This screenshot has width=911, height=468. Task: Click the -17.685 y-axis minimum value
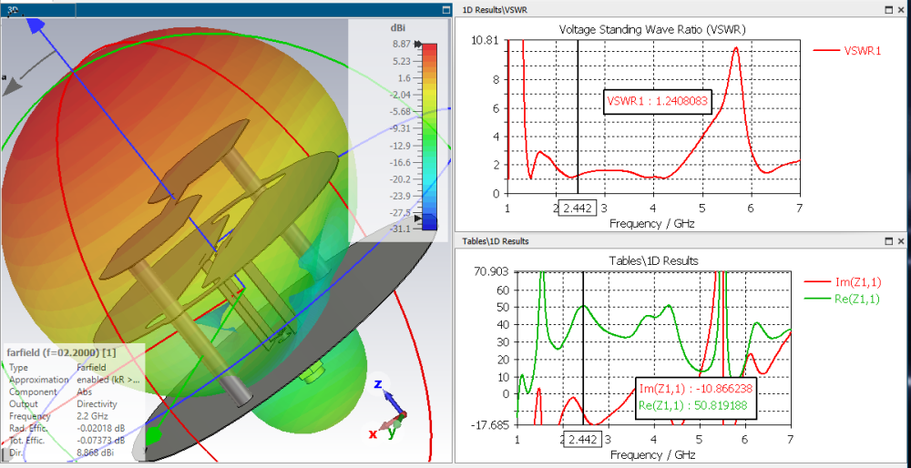[492, 425]
